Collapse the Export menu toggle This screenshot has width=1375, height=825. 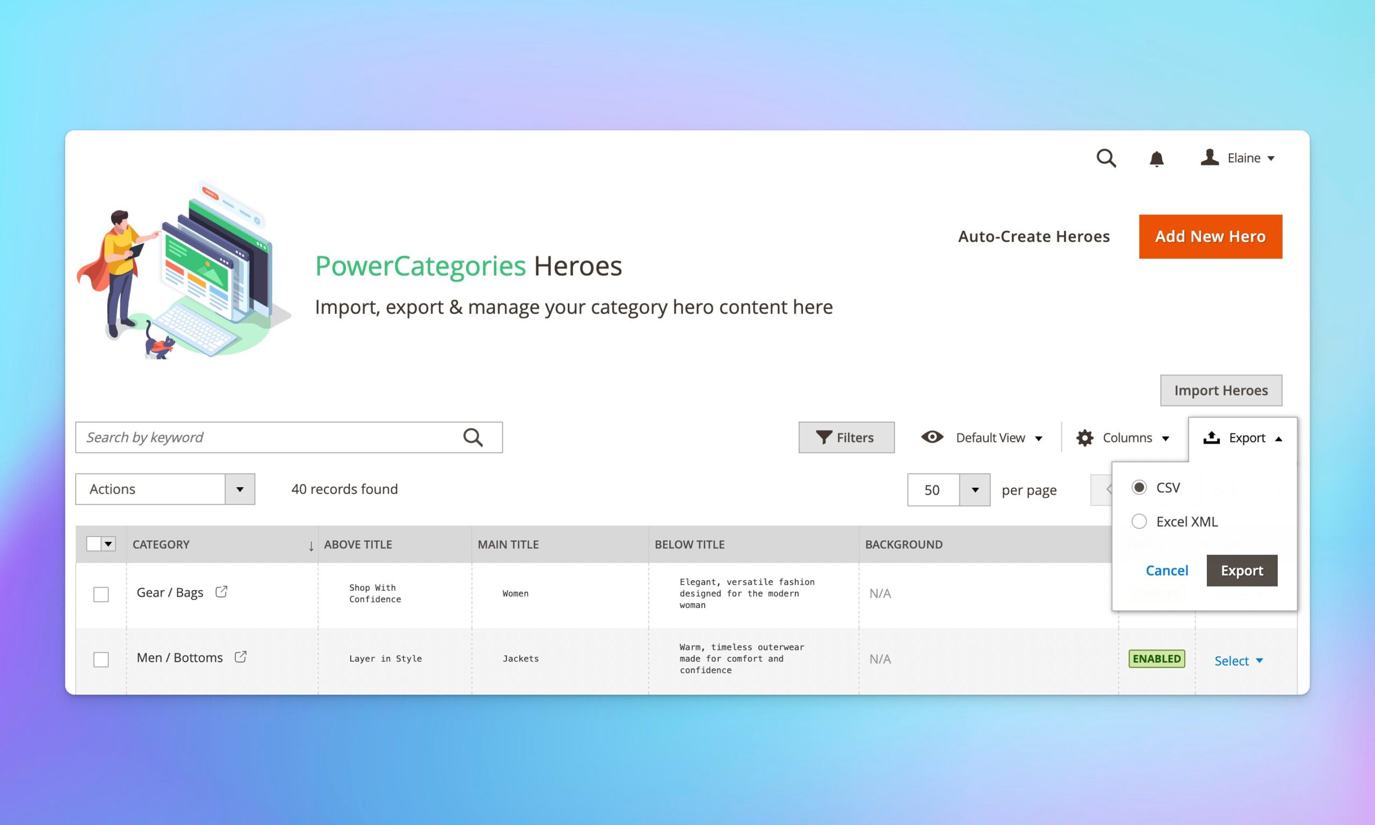pos(1243,438)
